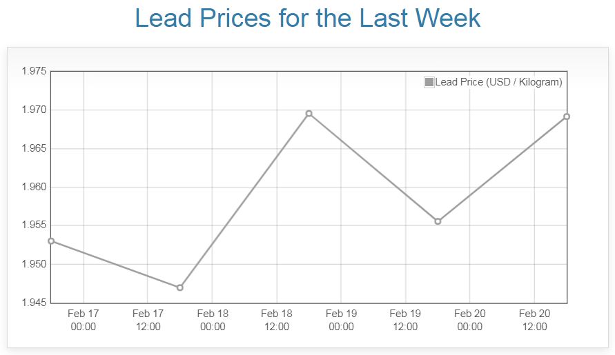
Task: Select the data point near 1.955 on Feb 19
Action: point(438,221)
